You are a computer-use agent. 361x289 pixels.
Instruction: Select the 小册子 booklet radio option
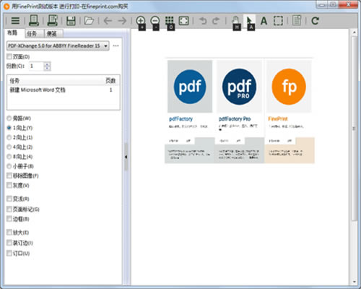9,166
